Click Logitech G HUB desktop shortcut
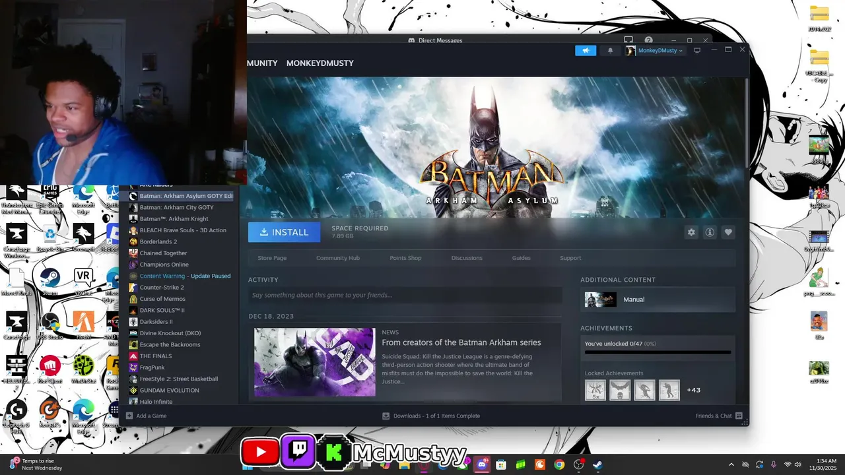The width and height of the screenshot is (845, 475). click(x=17, y=416)
